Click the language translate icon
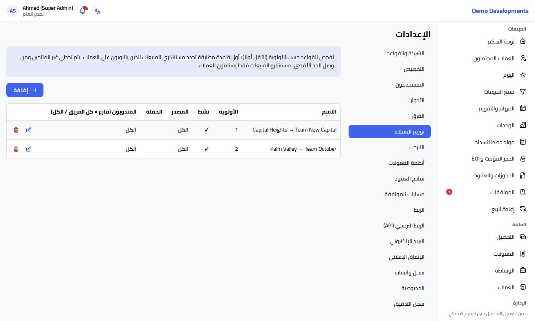The image size is (535, 321). [98, 11]
